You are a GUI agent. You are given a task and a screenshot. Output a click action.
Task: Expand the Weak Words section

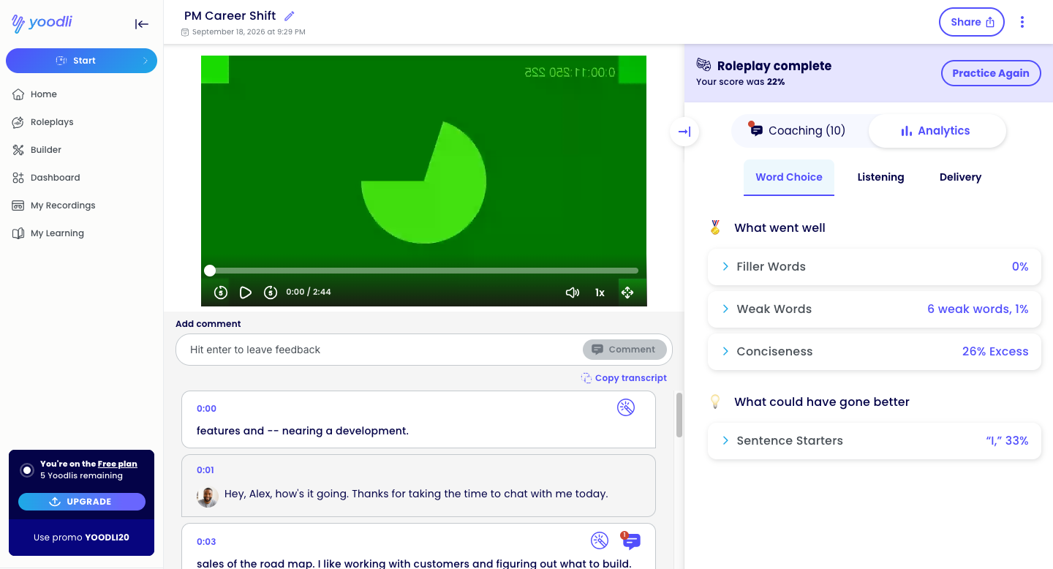click(875, 309)
